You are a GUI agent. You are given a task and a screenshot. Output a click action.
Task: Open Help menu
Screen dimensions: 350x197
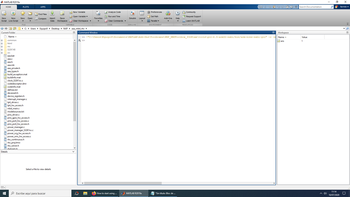coord(178,16)
